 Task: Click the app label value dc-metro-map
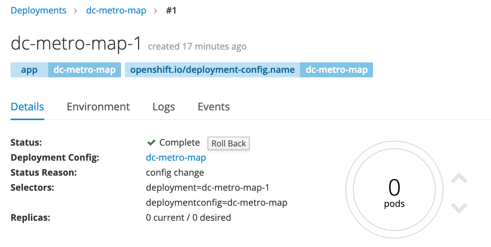coord(85,70)
